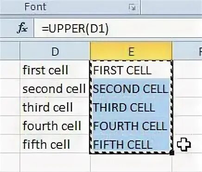Screen dimensions: 202x172
Task: Select cell containing 'fourth cell'
Action: 55,126
